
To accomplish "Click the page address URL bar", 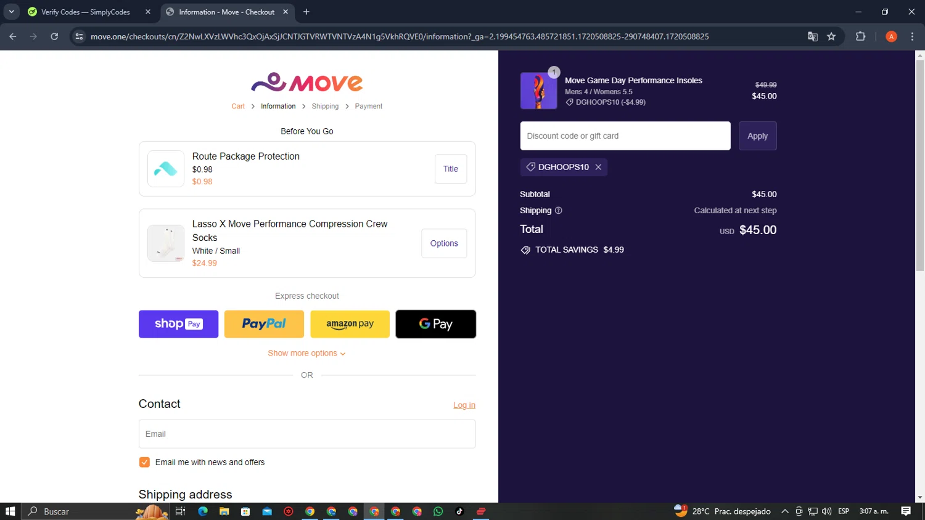I will pos(400,36).
